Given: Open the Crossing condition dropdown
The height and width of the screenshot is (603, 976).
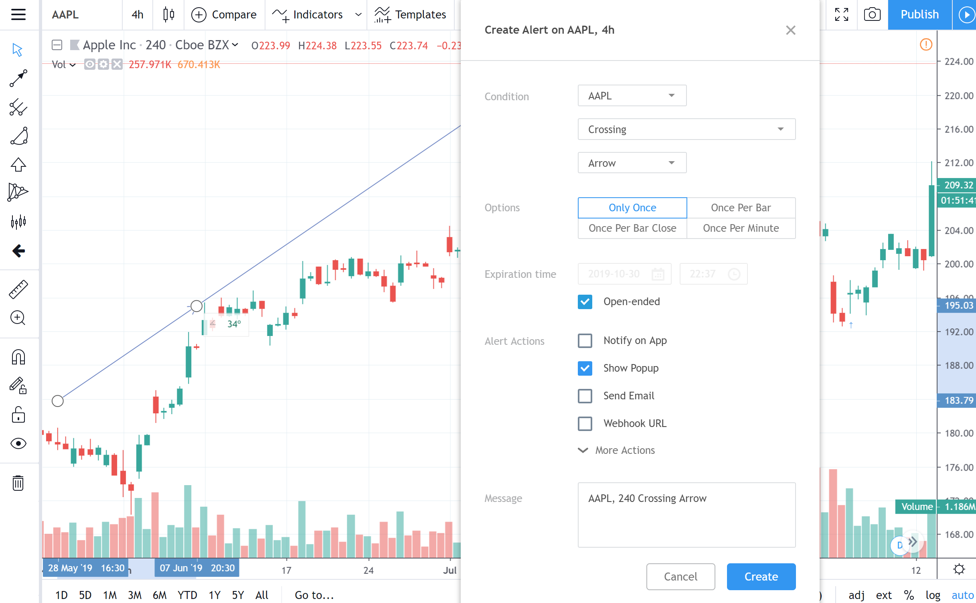Looking at the screenshot, I should coord(686,130).
